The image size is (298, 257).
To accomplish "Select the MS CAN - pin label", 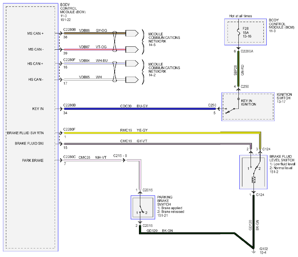I will (36, 49).
